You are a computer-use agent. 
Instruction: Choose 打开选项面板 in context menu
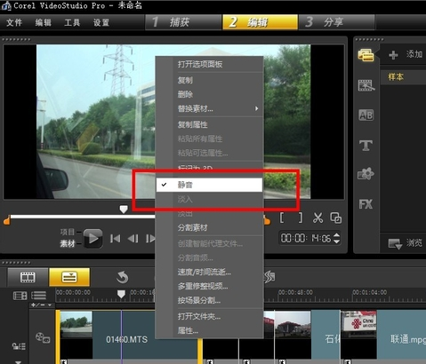tap(200, 64)
